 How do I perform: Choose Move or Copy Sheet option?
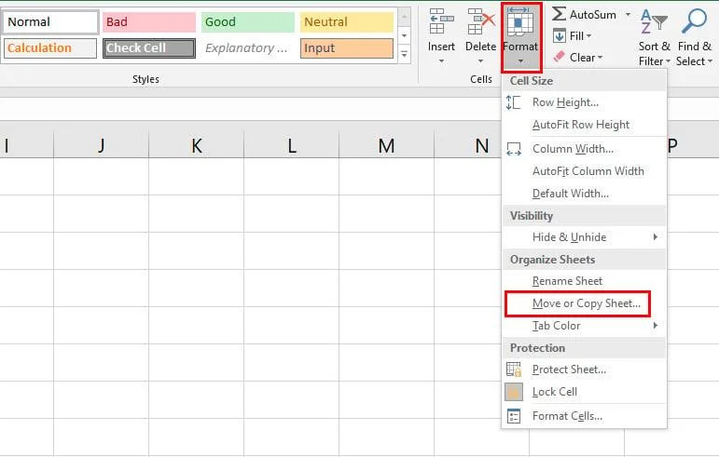(586, 303)
